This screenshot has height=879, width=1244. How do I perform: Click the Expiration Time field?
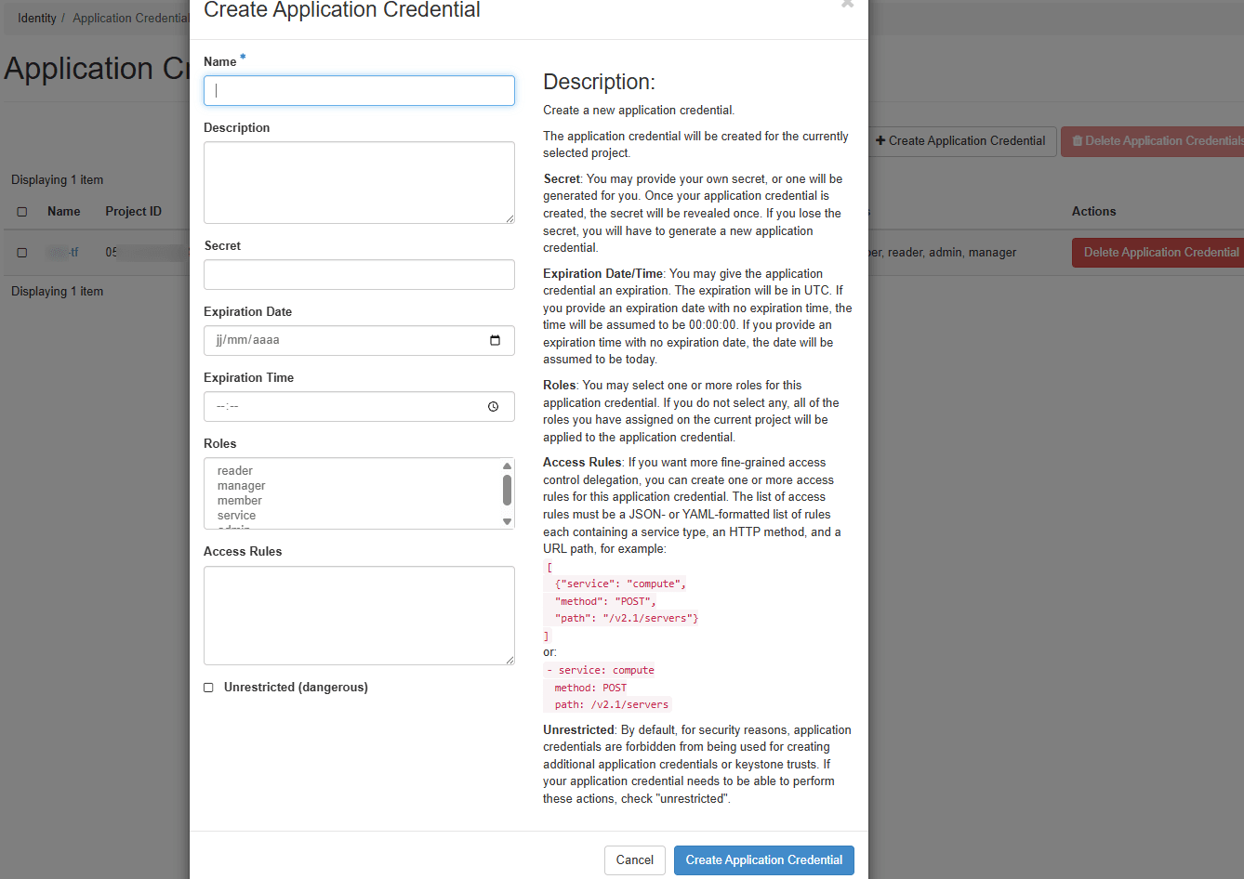[x=359, y=406]
